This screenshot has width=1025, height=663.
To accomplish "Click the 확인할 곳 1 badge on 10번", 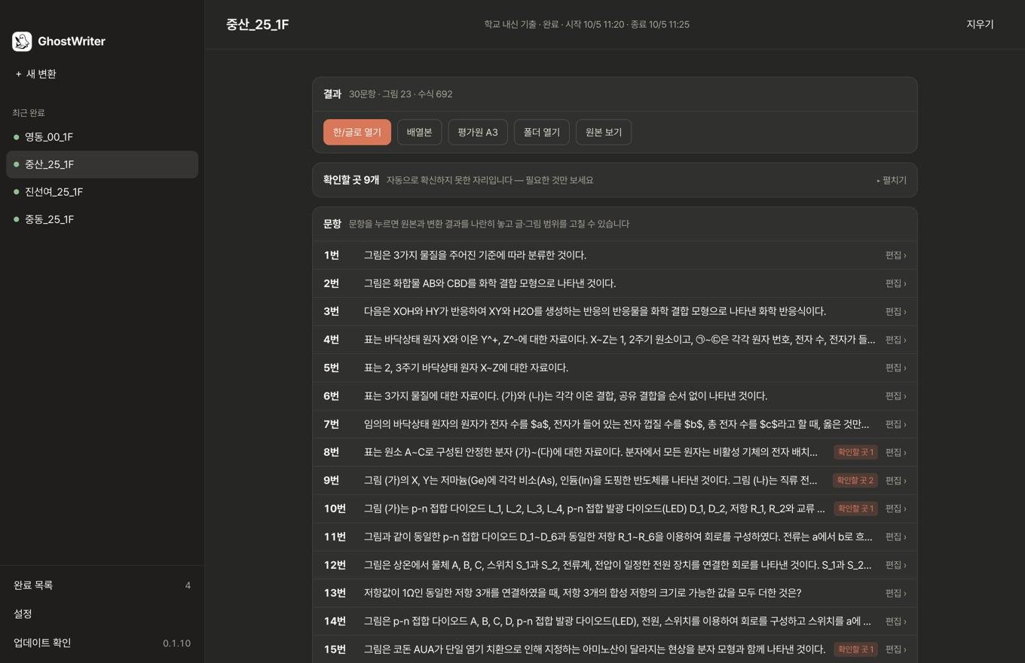I will [855, 509].
